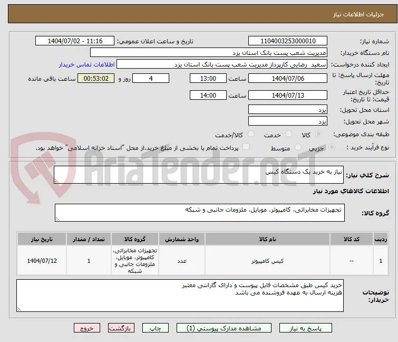Image resolution: width=398 pixels, height=342 pixels.
Task: Click the استان محل تحویل field
Action: coord(288,109)
